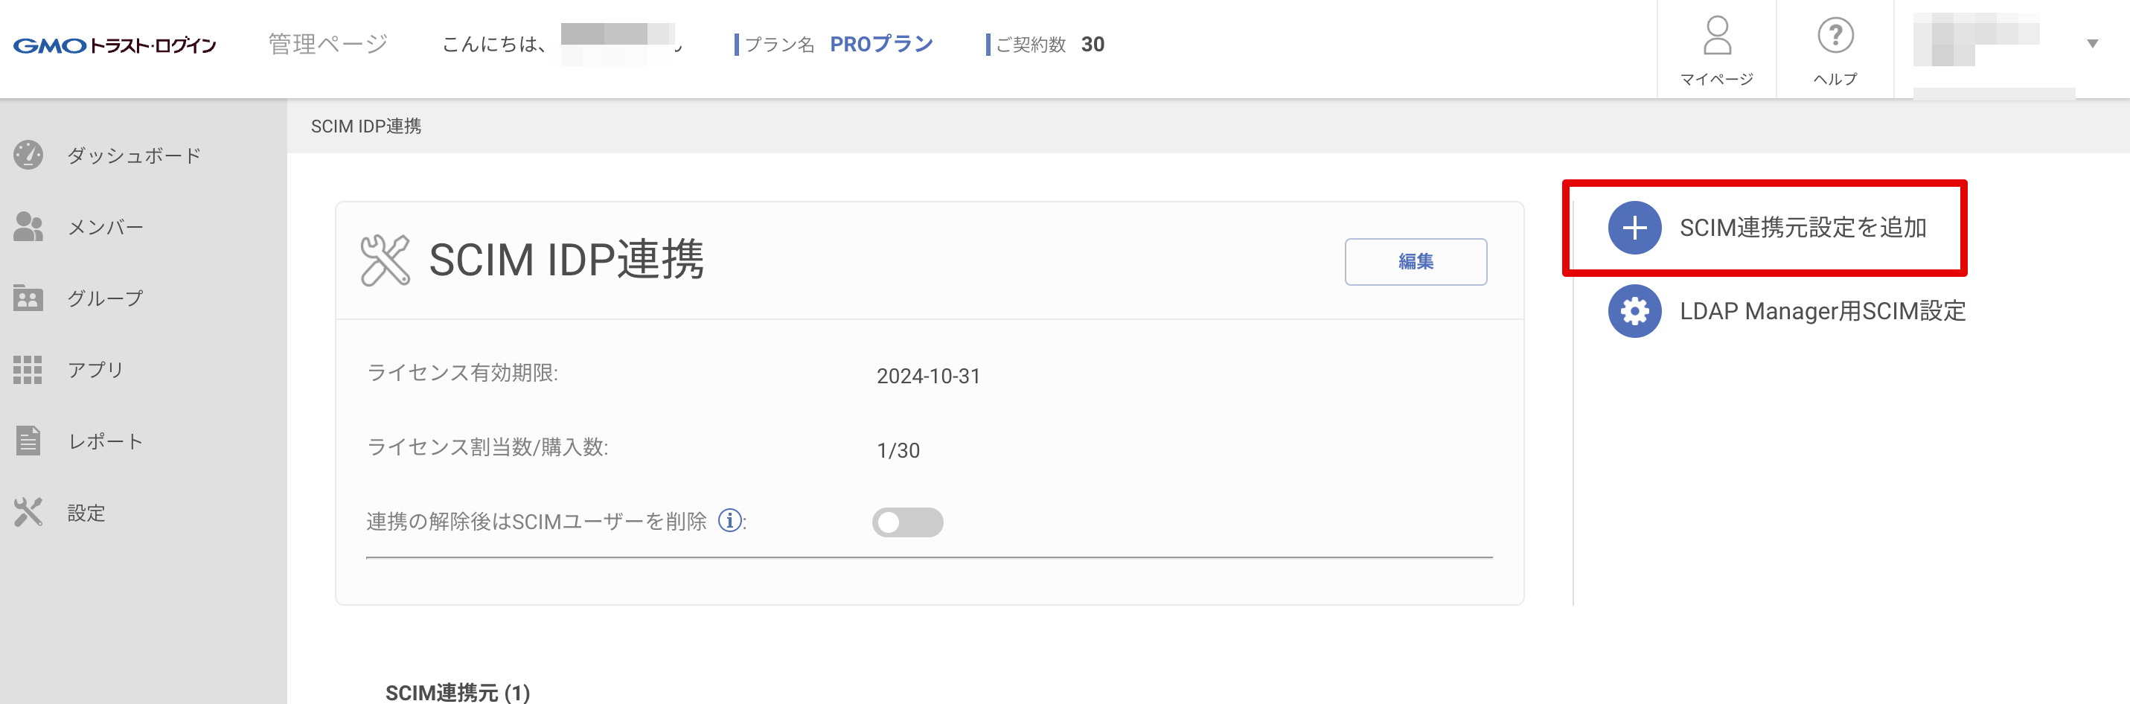The width and height of the screenshot is (2130, 704).
Task: Click the dashboard gauge icon
Action: pyautogui.click(x=28, y=155)
